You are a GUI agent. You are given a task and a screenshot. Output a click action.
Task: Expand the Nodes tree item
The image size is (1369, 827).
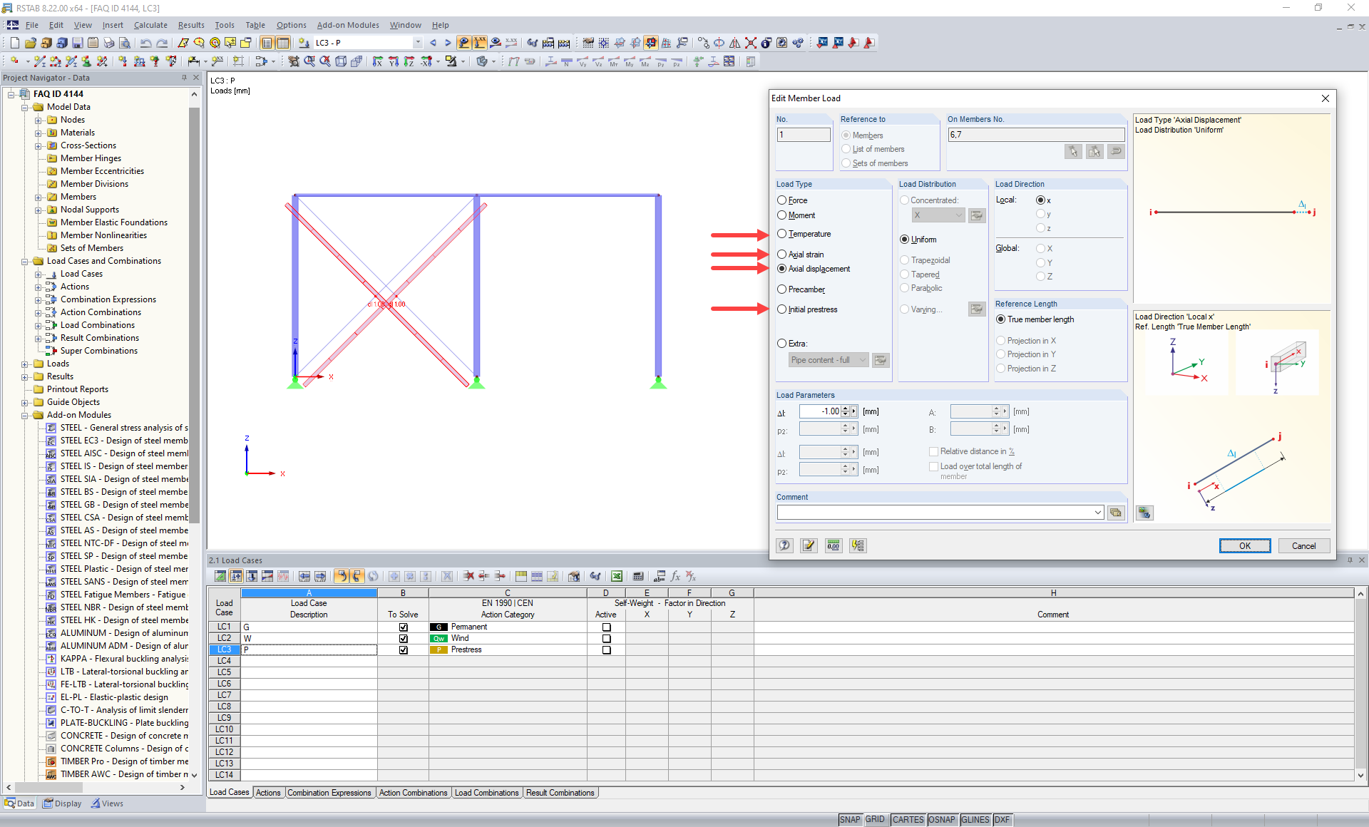tap(39, 120)
